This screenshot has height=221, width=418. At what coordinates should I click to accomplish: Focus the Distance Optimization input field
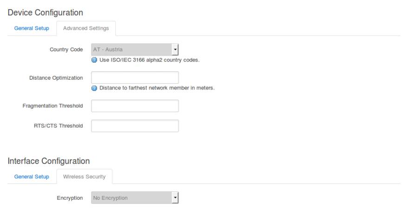pyautogui.click(x=135, y=78)
